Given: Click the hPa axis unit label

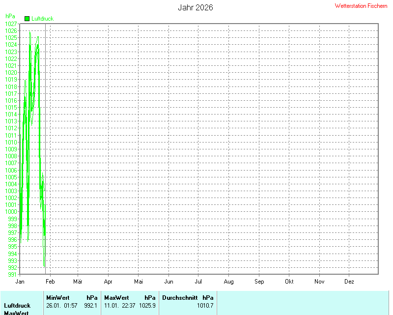Looking at the screenshot, I should [10, 16].
